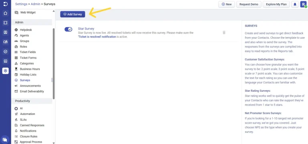The height and width of the screenshot is (144, 308).
Task: Go to Admin in the breadcrumb
Action: click(x=35, y=4)
